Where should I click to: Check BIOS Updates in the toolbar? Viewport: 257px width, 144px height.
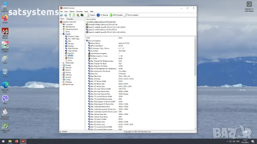pyautogui.click(x=116, y=15)
